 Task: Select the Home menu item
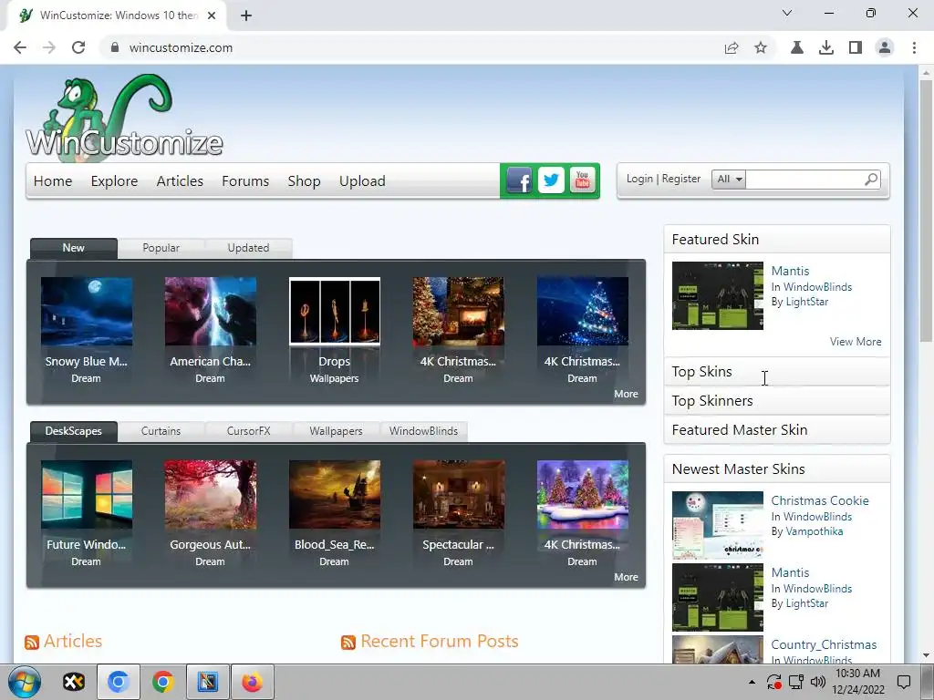tap(53, 181)
